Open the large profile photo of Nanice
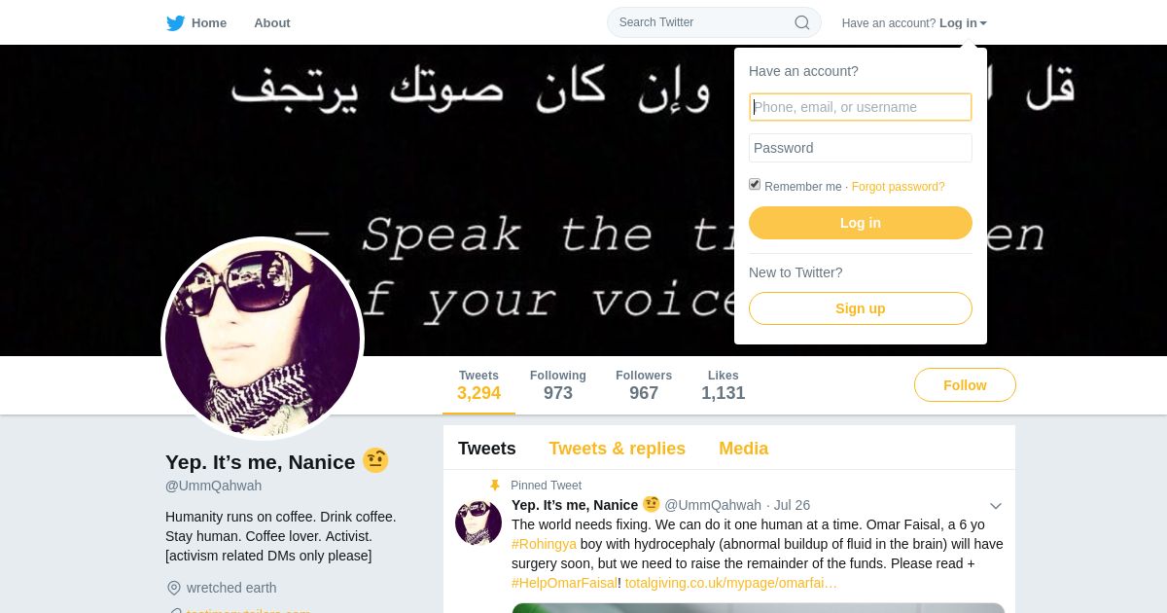Screen dimensions: 1167x613 pyautogui.click(x=263, y=339)
